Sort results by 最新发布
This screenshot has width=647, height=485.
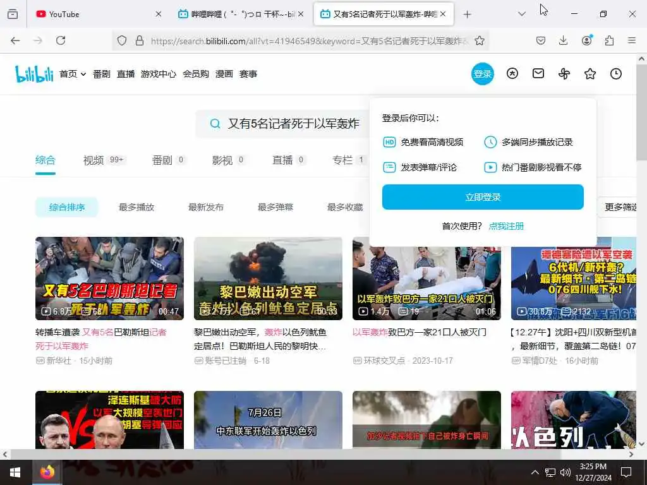tap(206, 207)
